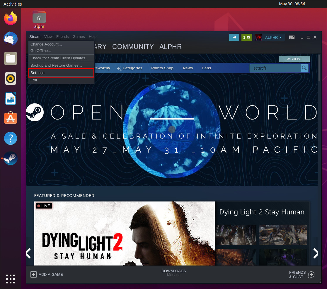View second Dying Light 2 screenshot thumbnail
This screenshot has height=289, width=327.
click(x=283, y=235)
